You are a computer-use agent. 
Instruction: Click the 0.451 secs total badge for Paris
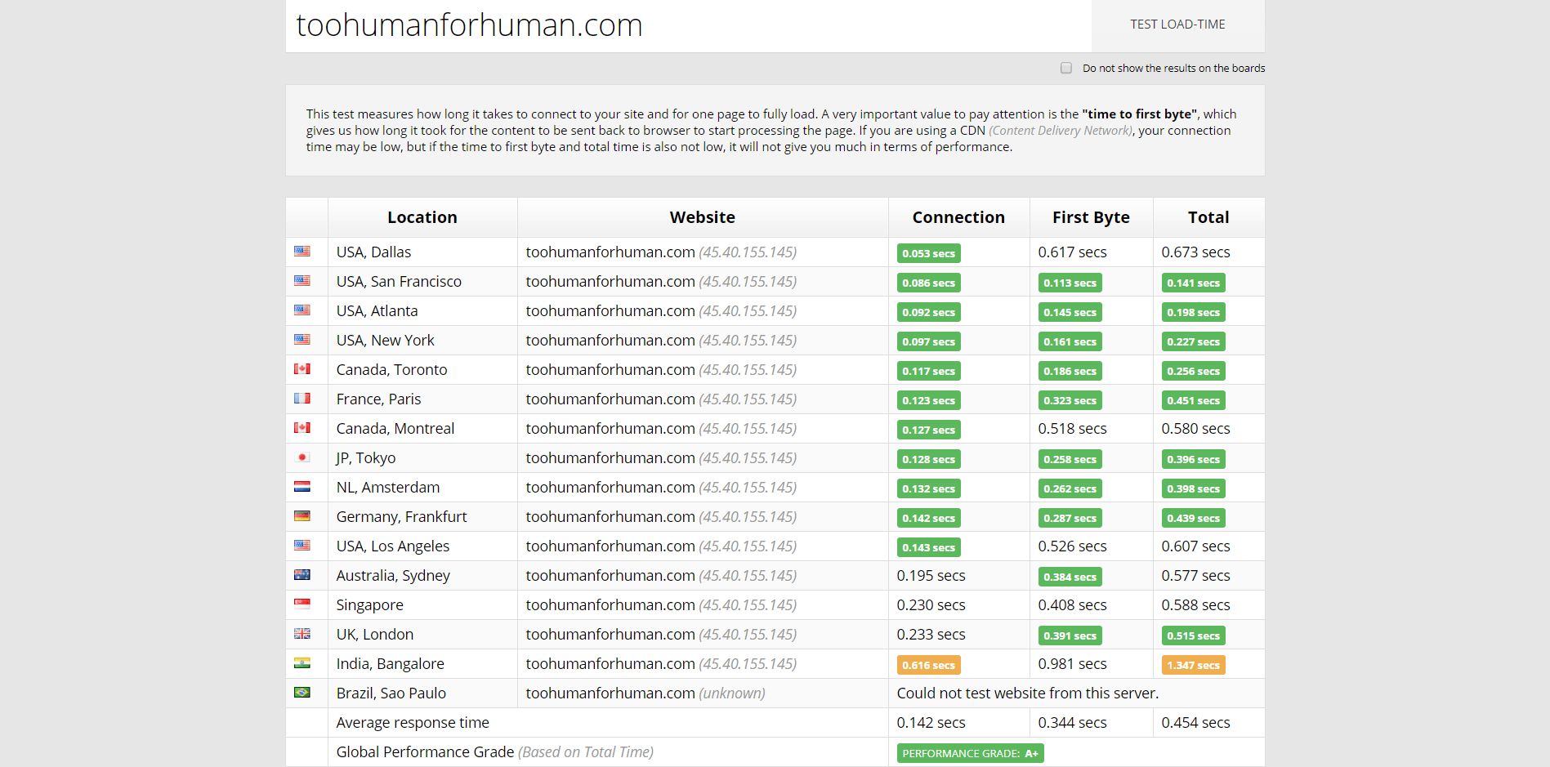point(1193,400)
